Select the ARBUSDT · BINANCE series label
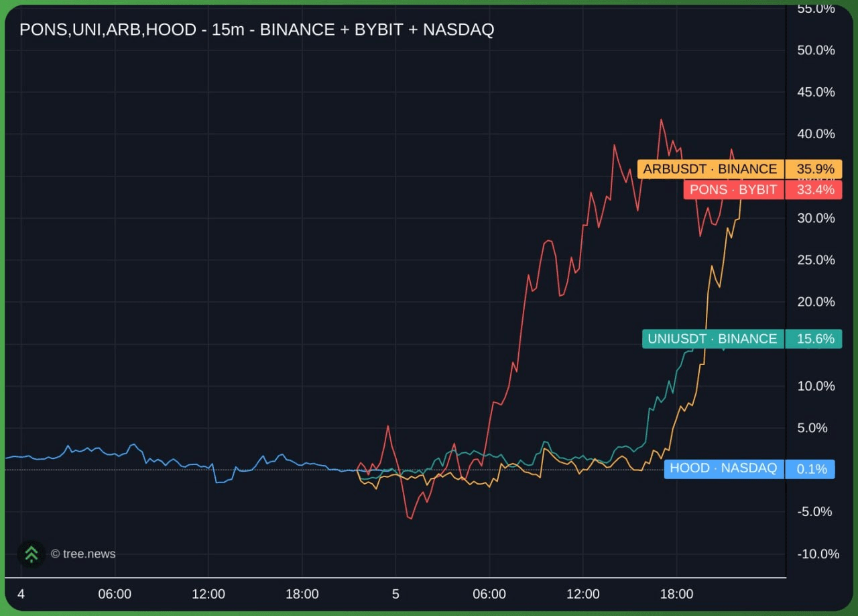 coord(710,169)
